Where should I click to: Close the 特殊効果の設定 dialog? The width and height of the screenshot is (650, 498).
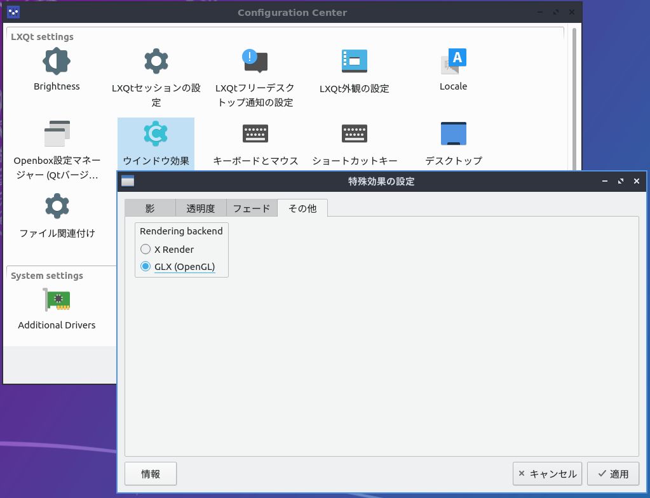(637, 181)
